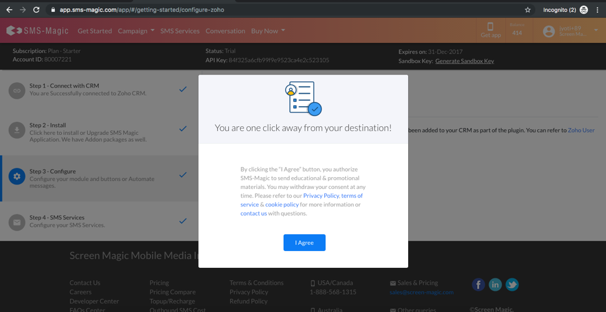Open the LinkedIn footer icon

pos(495,285)
